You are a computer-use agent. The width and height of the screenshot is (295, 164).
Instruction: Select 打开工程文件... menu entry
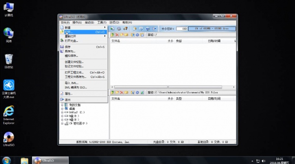(83, 72)
